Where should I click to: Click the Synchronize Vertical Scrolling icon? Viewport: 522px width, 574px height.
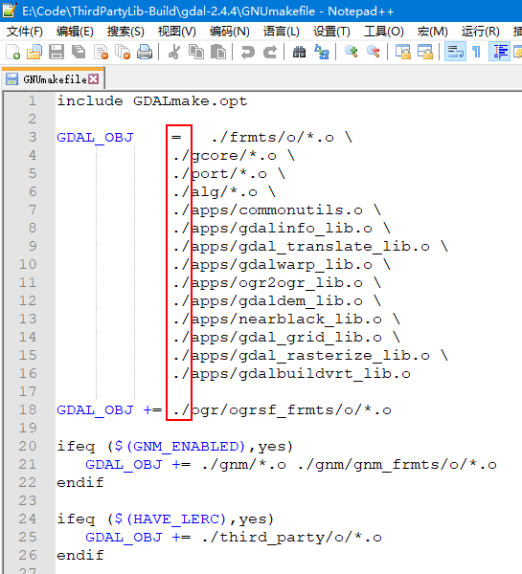(403, 52)
